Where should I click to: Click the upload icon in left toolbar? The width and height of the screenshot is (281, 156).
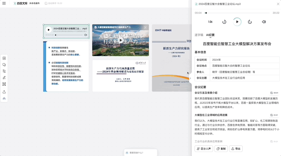[4, 92]
